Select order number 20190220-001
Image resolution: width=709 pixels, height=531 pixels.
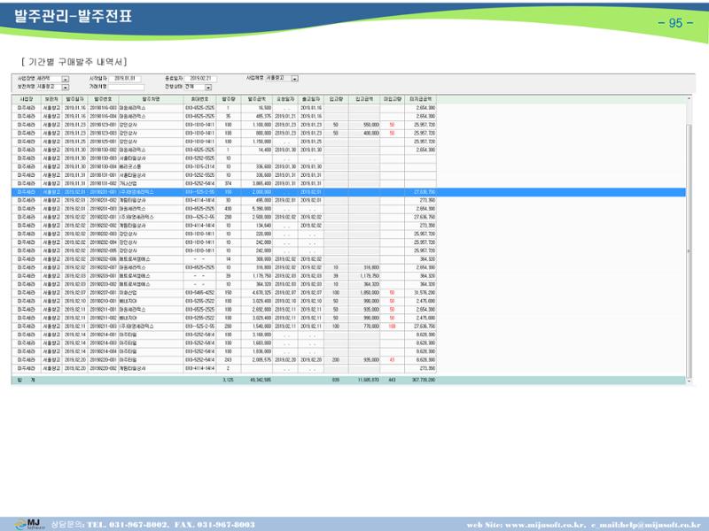click(103, 360)
